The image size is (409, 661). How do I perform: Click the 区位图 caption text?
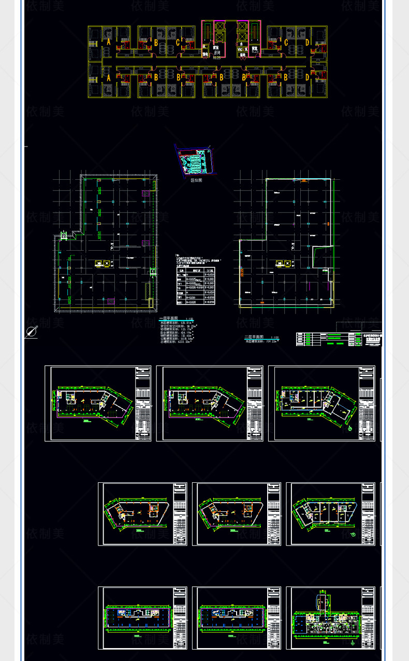(196, 181)
